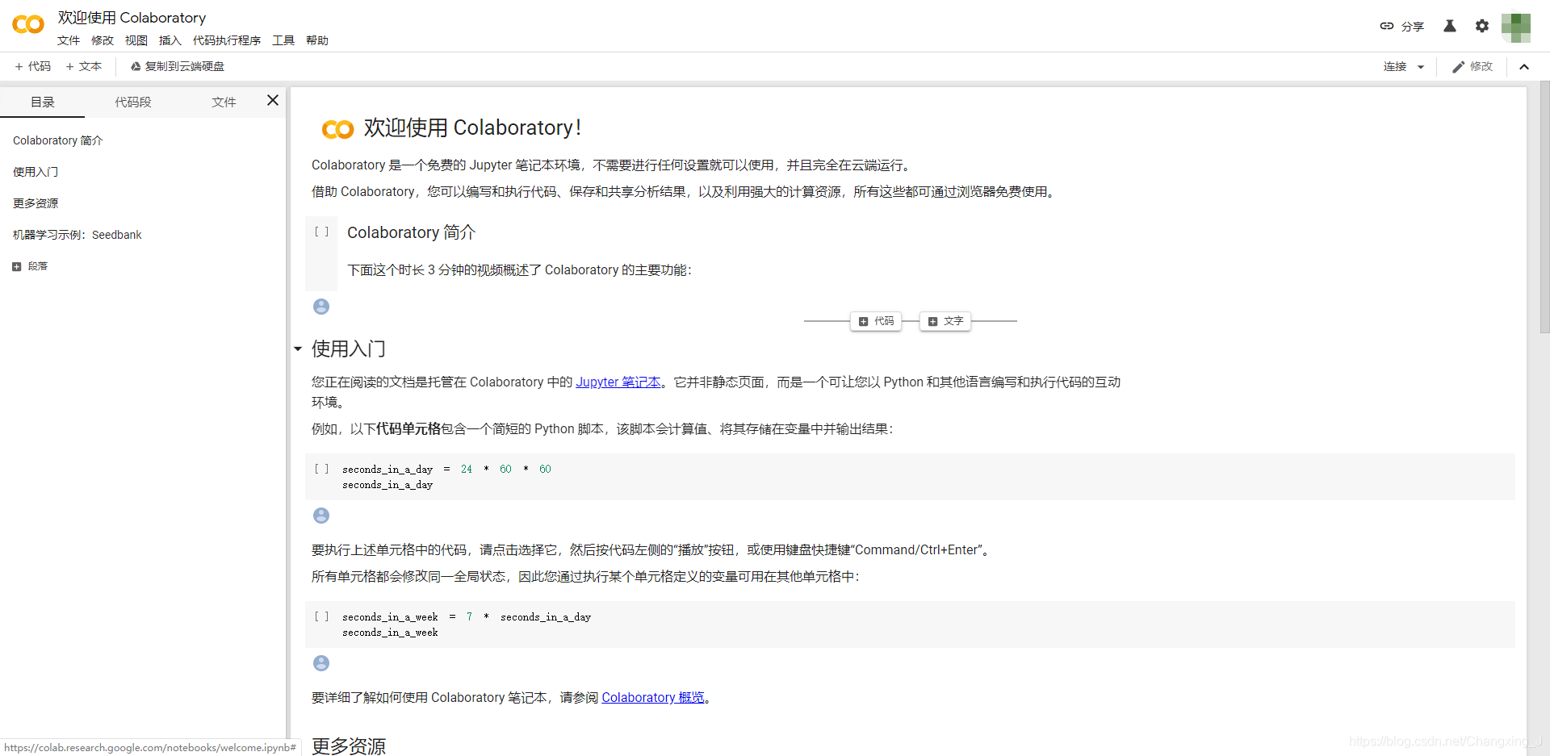This screenshot has height=756, width=1550.
Task: Go to 更多资源 in table of contents
Action: tap(36, 203)
